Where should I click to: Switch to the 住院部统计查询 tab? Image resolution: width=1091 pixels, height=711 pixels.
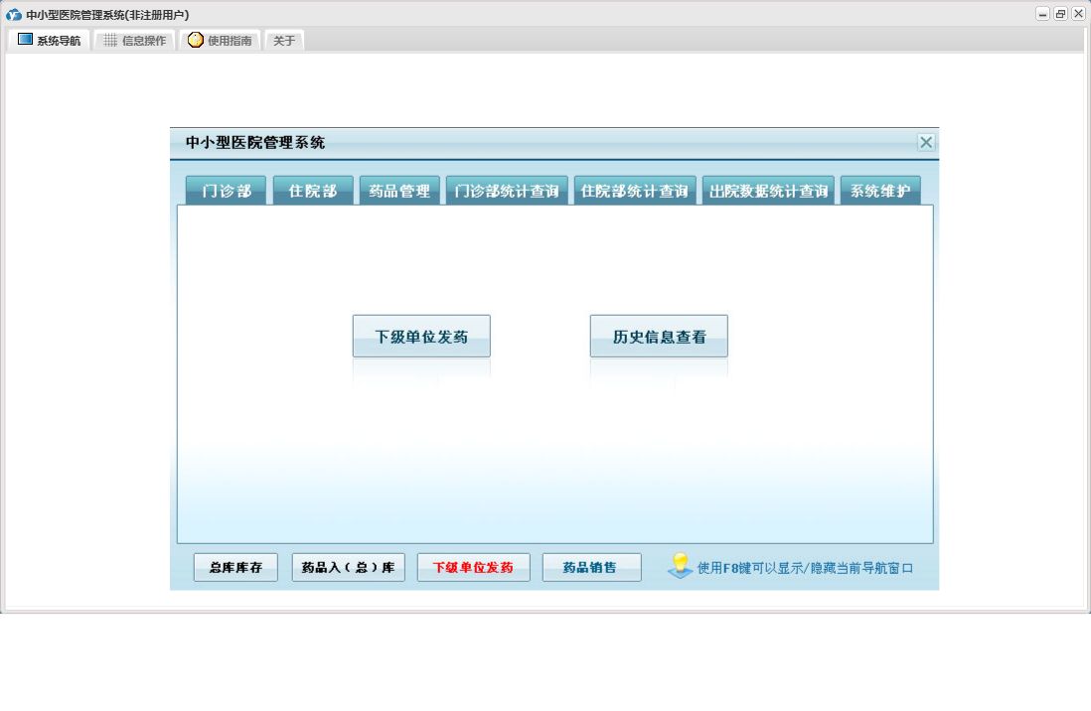click(635, 191)
